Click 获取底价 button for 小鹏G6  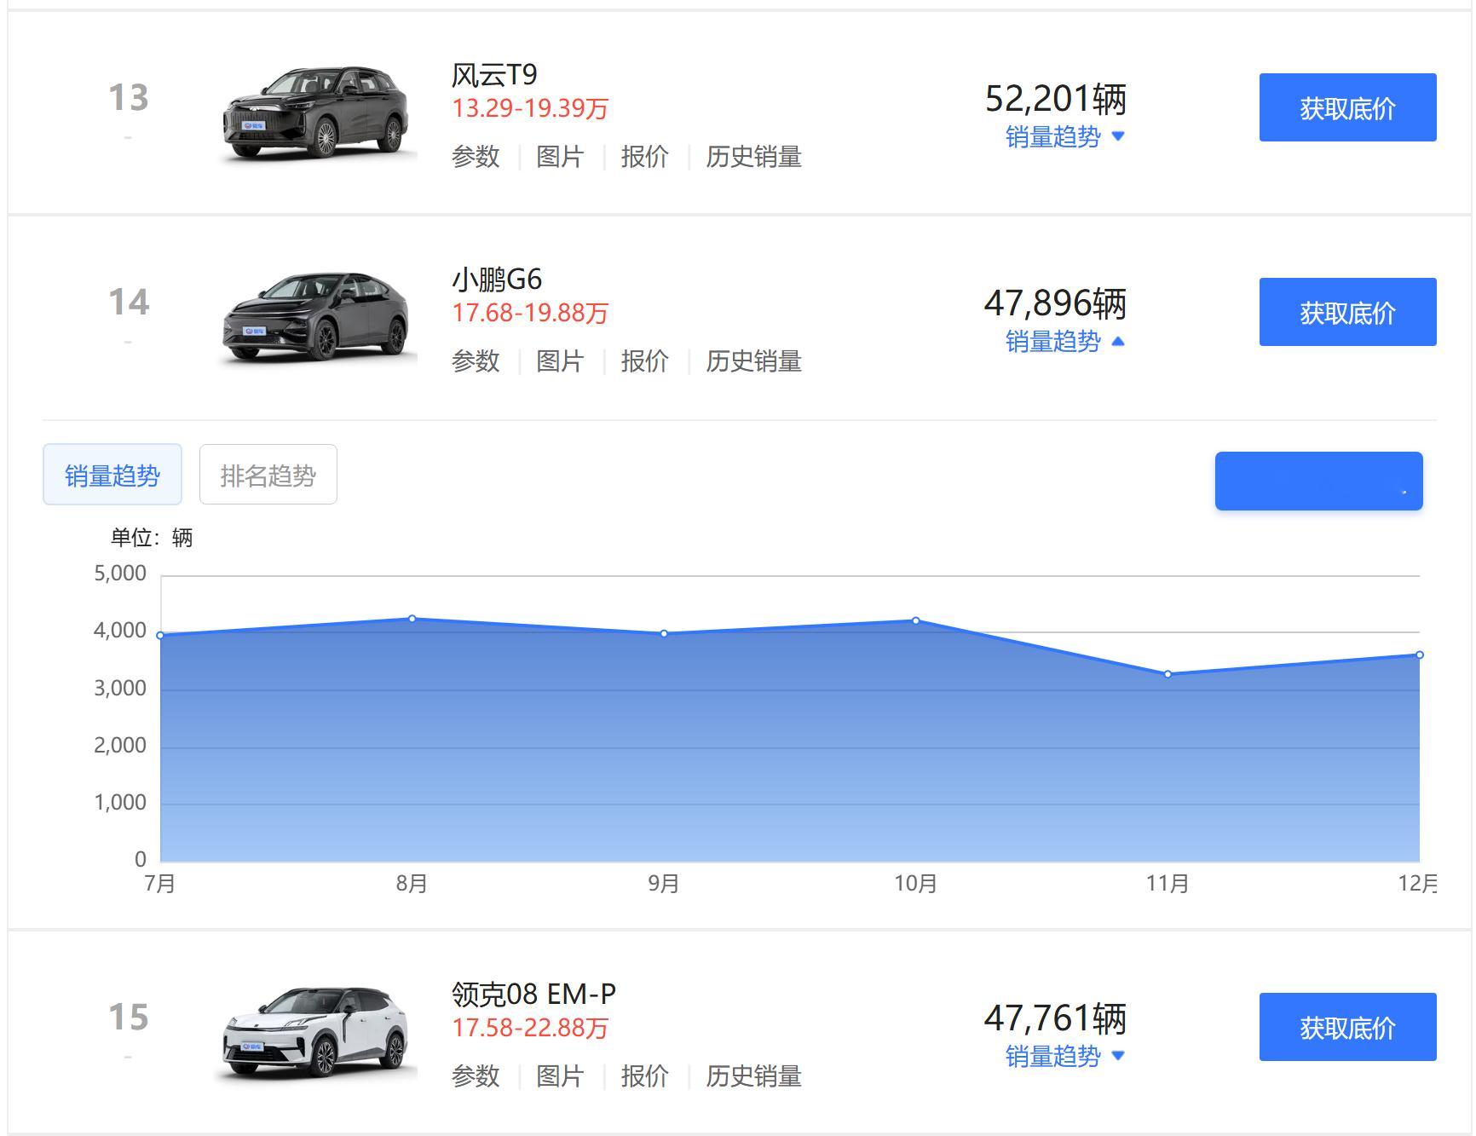1348,312
